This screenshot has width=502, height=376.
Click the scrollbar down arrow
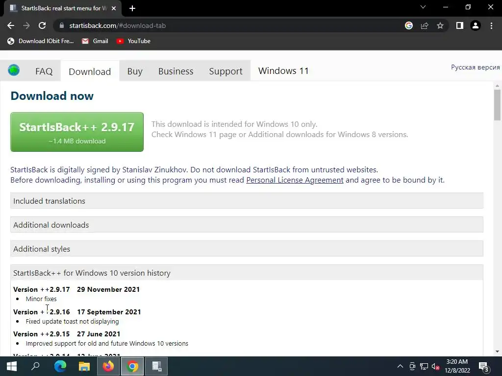coord(497,352)
